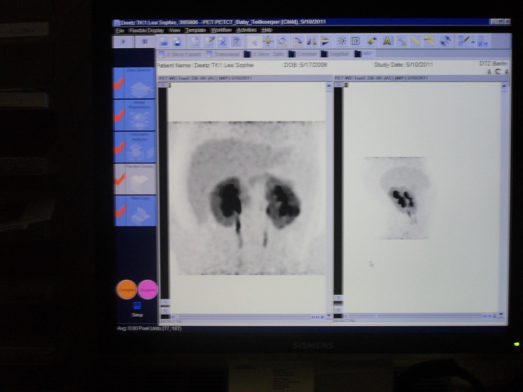Open the Flexible Display workflow step
Image resolution: width=523 pixels, height=392 pixels.
tap(134, 179)
